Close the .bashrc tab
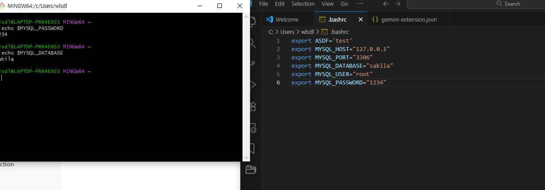Screen dimensions: 545x190 pyautogui.click(x=361, y=19)
